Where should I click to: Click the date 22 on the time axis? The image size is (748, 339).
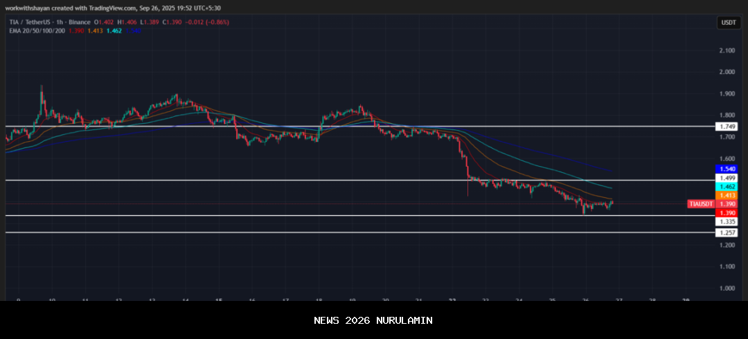pyautogui.click(x=452, y=300)
